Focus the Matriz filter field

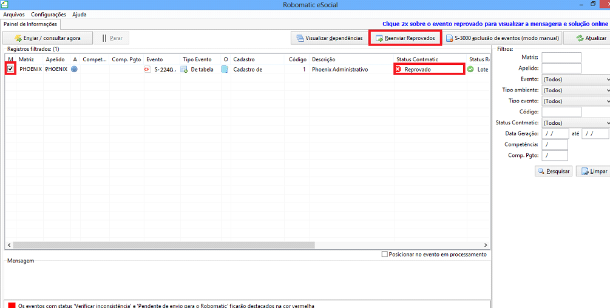561,58
